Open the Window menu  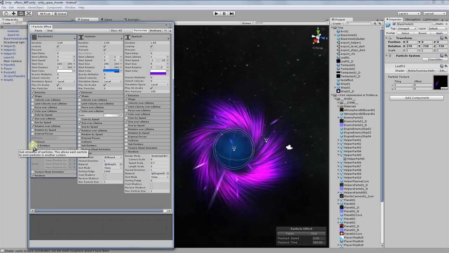(70, 7)
